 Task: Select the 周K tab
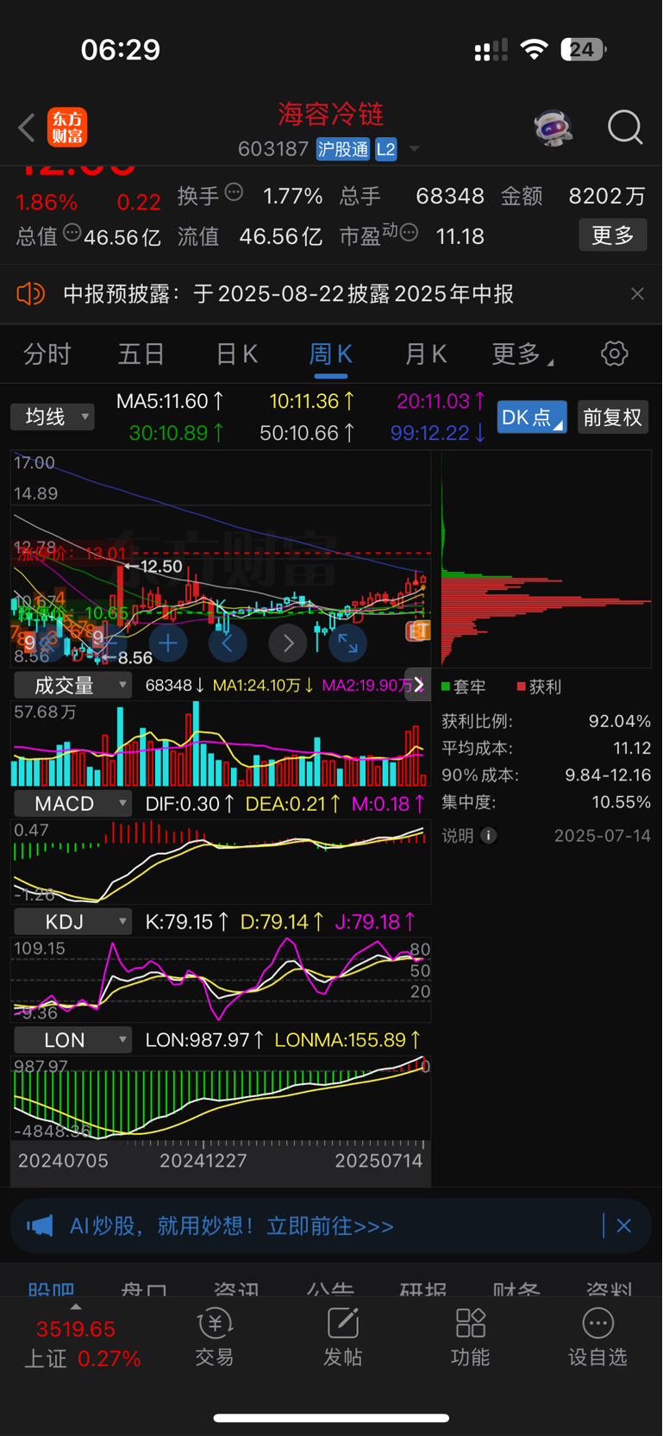(x=330, y=354)
